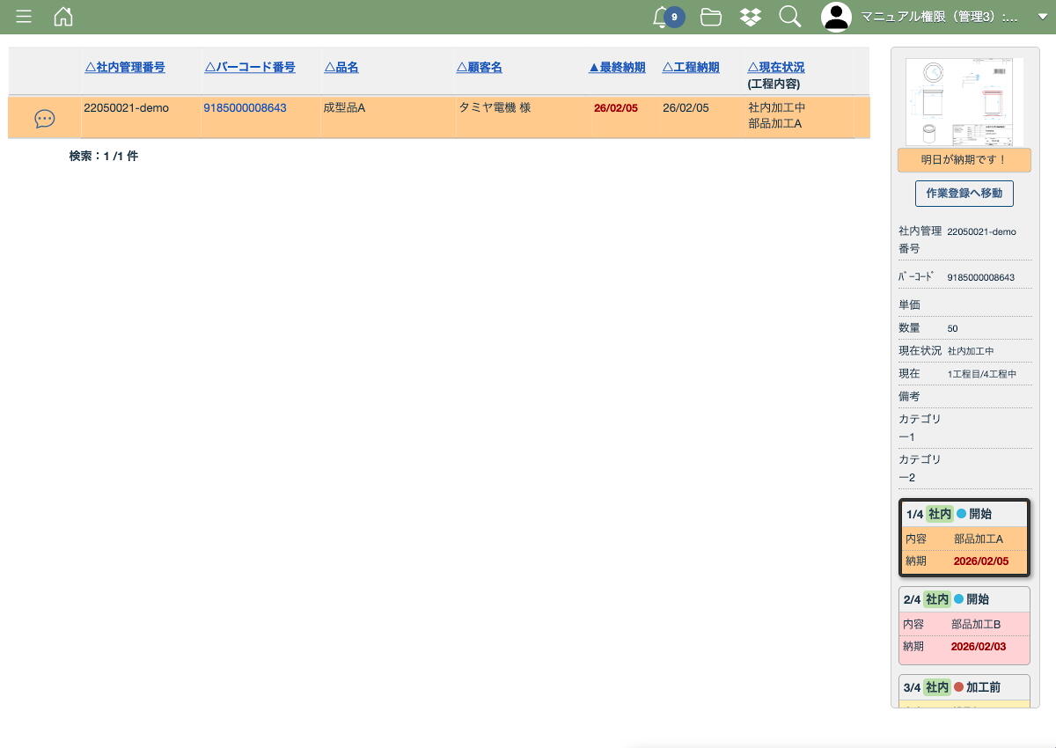Sort by 現在状況 column

pyautogui.click(x=775, y=68)
